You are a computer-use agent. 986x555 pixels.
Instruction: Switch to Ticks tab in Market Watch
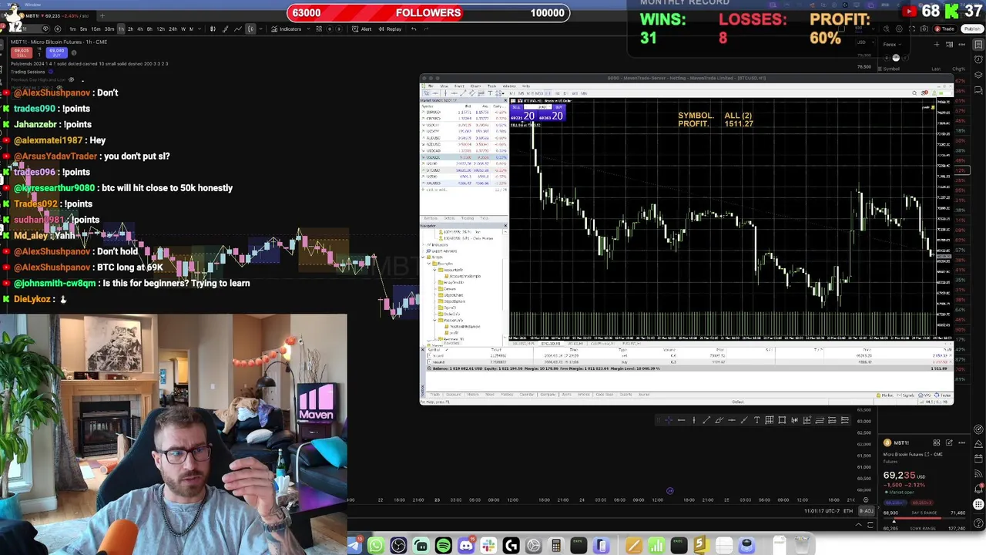pos(485,218)
